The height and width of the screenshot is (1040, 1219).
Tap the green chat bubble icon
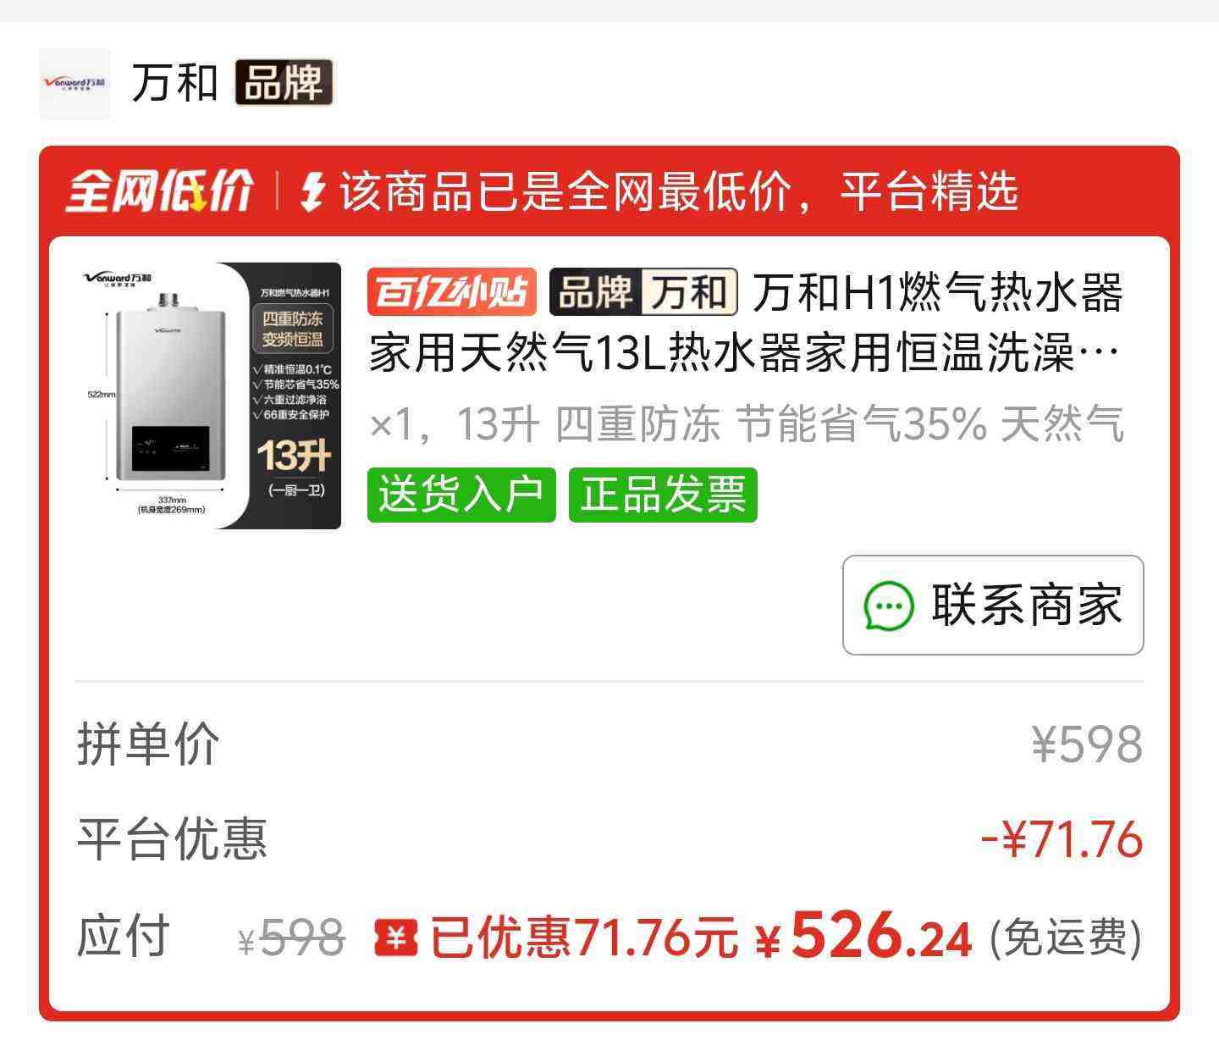(x=888, y=606)
